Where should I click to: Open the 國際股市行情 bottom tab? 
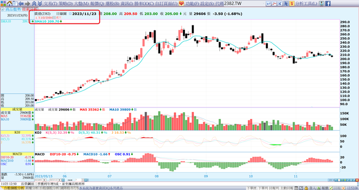(x=70, y=188)
